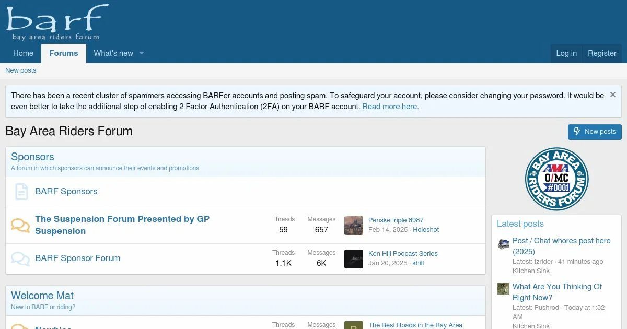Image resolution: width=627 pixels, height=329 pixels.
Task: Click the BARF logo in header
Action: coord(57,22)
